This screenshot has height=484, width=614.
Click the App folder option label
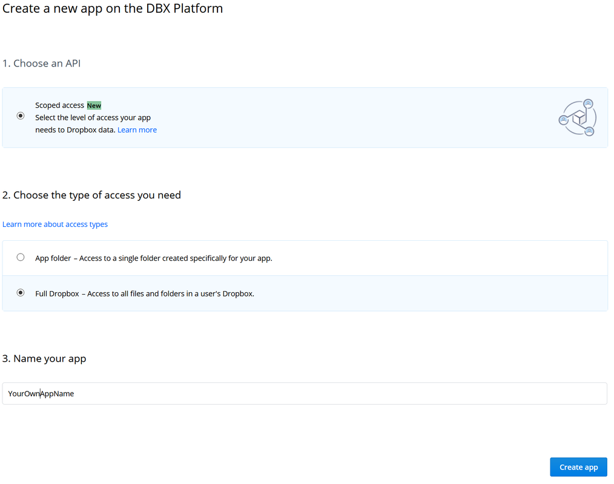tap(53, 258)
